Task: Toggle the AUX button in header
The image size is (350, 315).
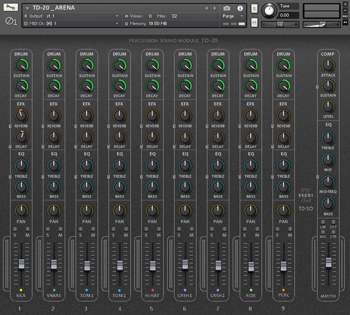Action: [345, 16]
